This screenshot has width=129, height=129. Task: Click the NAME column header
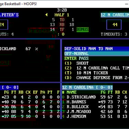pos(72,92)
